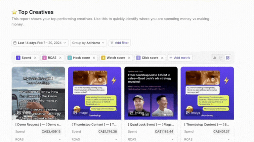Open the Demo Request video creative thumbnail
Image resolution: width=254 pixels, height=142 pixels.
point(38,93)
